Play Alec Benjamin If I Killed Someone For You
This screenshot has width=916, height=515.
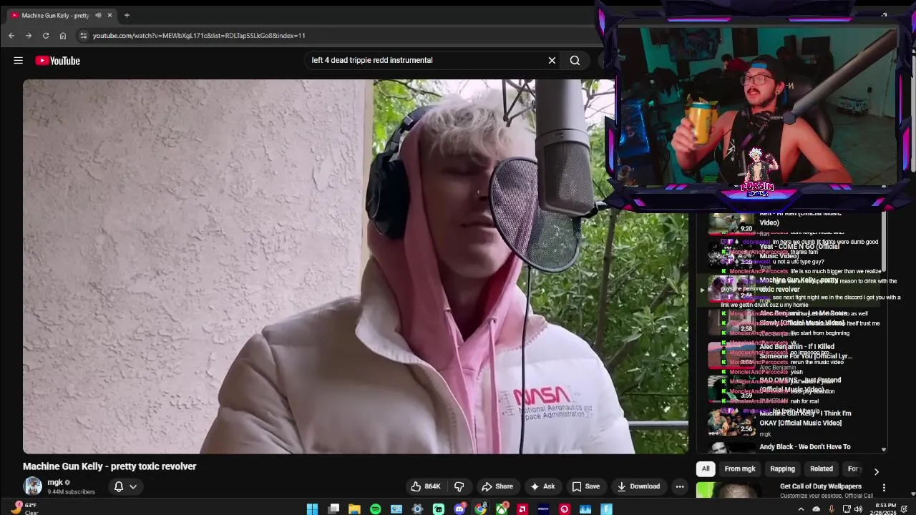[794, 355]
